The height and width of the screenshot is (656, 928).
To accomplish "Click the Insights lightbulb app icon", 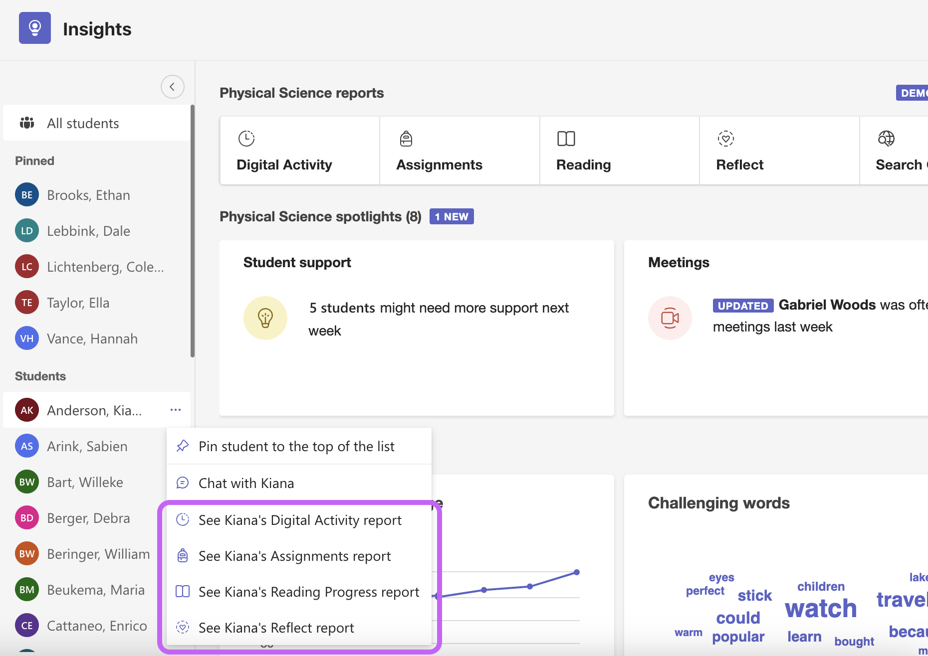I will (34, 28).
